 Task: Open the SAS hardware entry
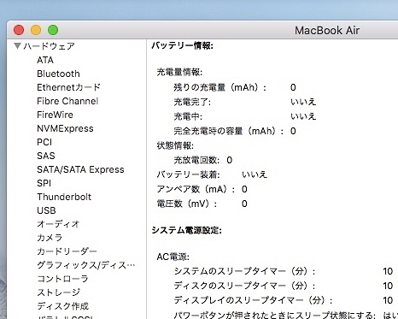click(x=46, y=156)
